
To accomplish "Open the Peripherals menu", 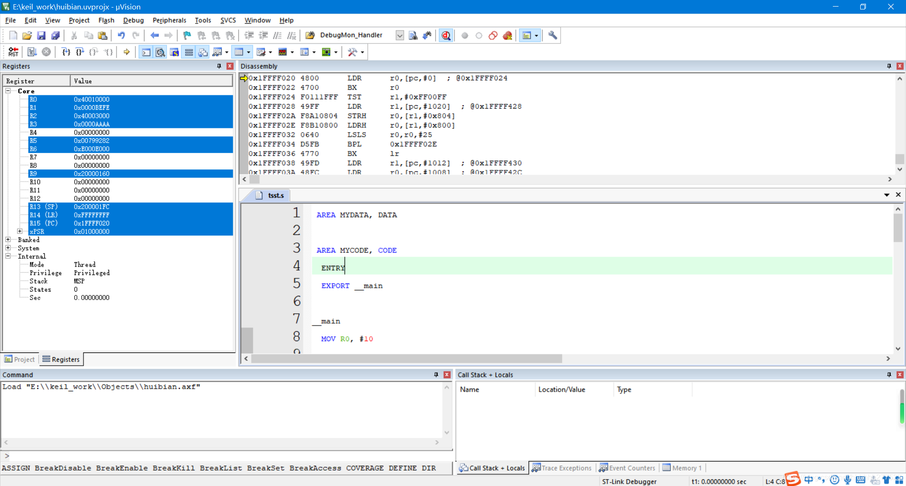I will [x=169, y=20].
